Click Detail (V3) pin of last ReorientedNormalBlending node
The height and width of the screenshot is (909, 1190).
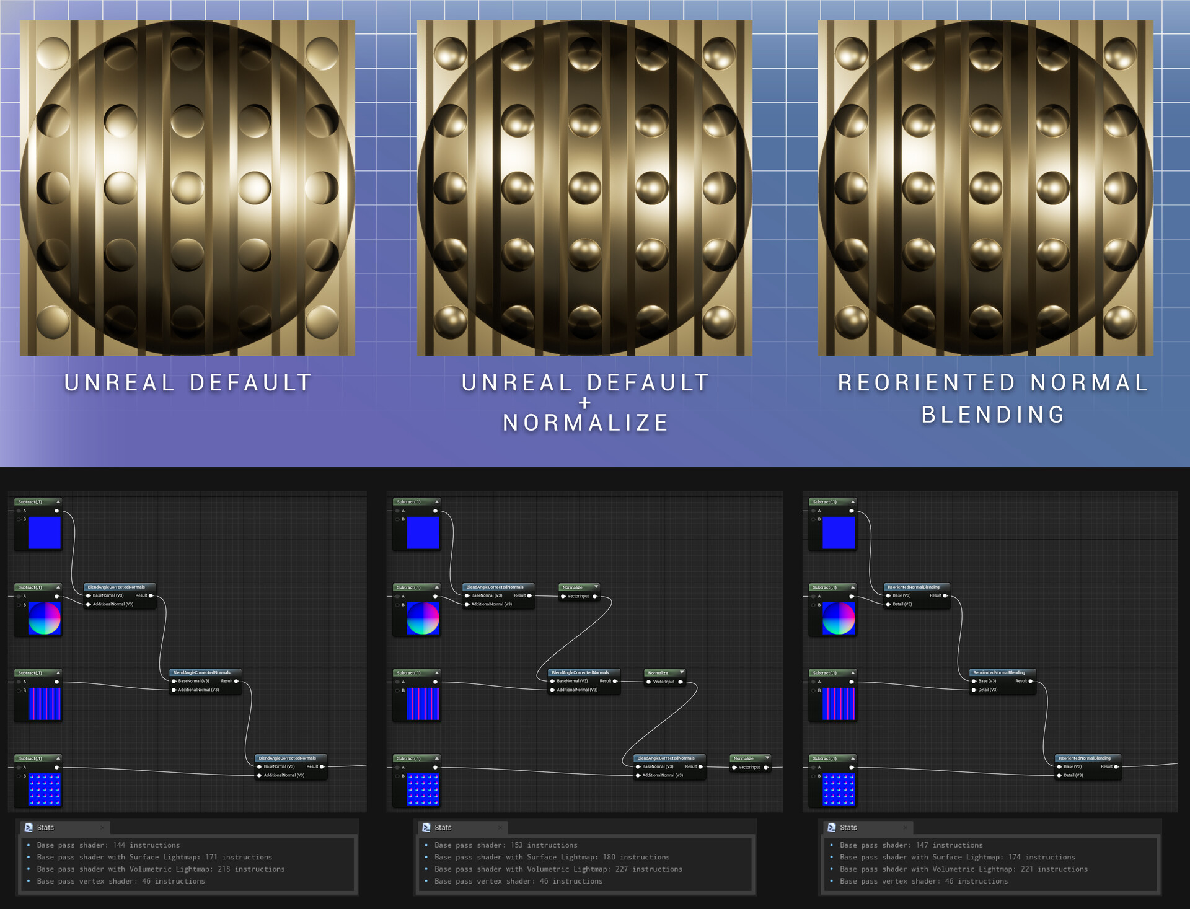[1059, 775]
